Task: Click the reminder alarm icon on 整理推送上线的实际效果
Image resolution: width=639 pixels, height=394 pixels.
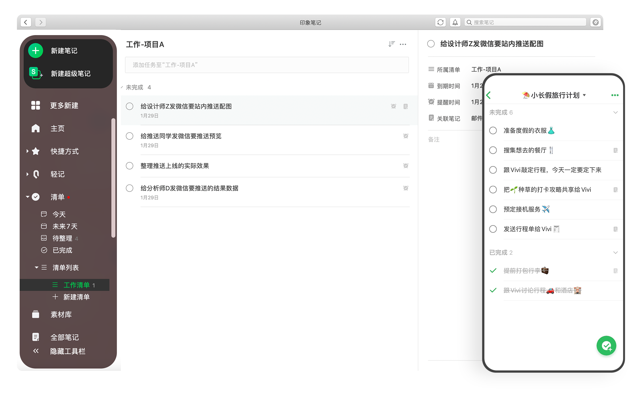Action: coord(405,166)
